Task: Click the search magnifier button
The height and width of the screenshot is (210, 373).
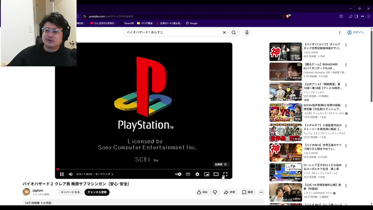Action: point(234,32)
